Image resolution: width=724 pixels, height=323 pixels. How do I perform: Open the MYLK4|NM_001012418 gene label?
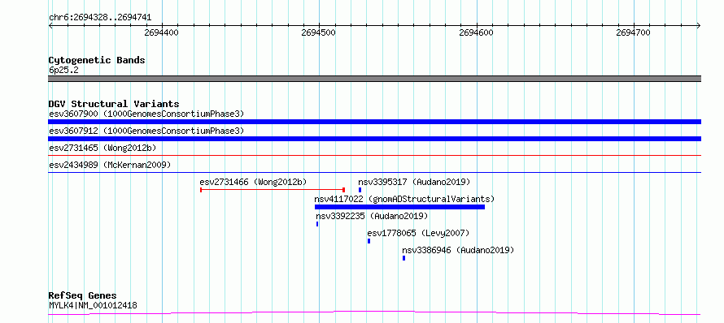[93, 305]
